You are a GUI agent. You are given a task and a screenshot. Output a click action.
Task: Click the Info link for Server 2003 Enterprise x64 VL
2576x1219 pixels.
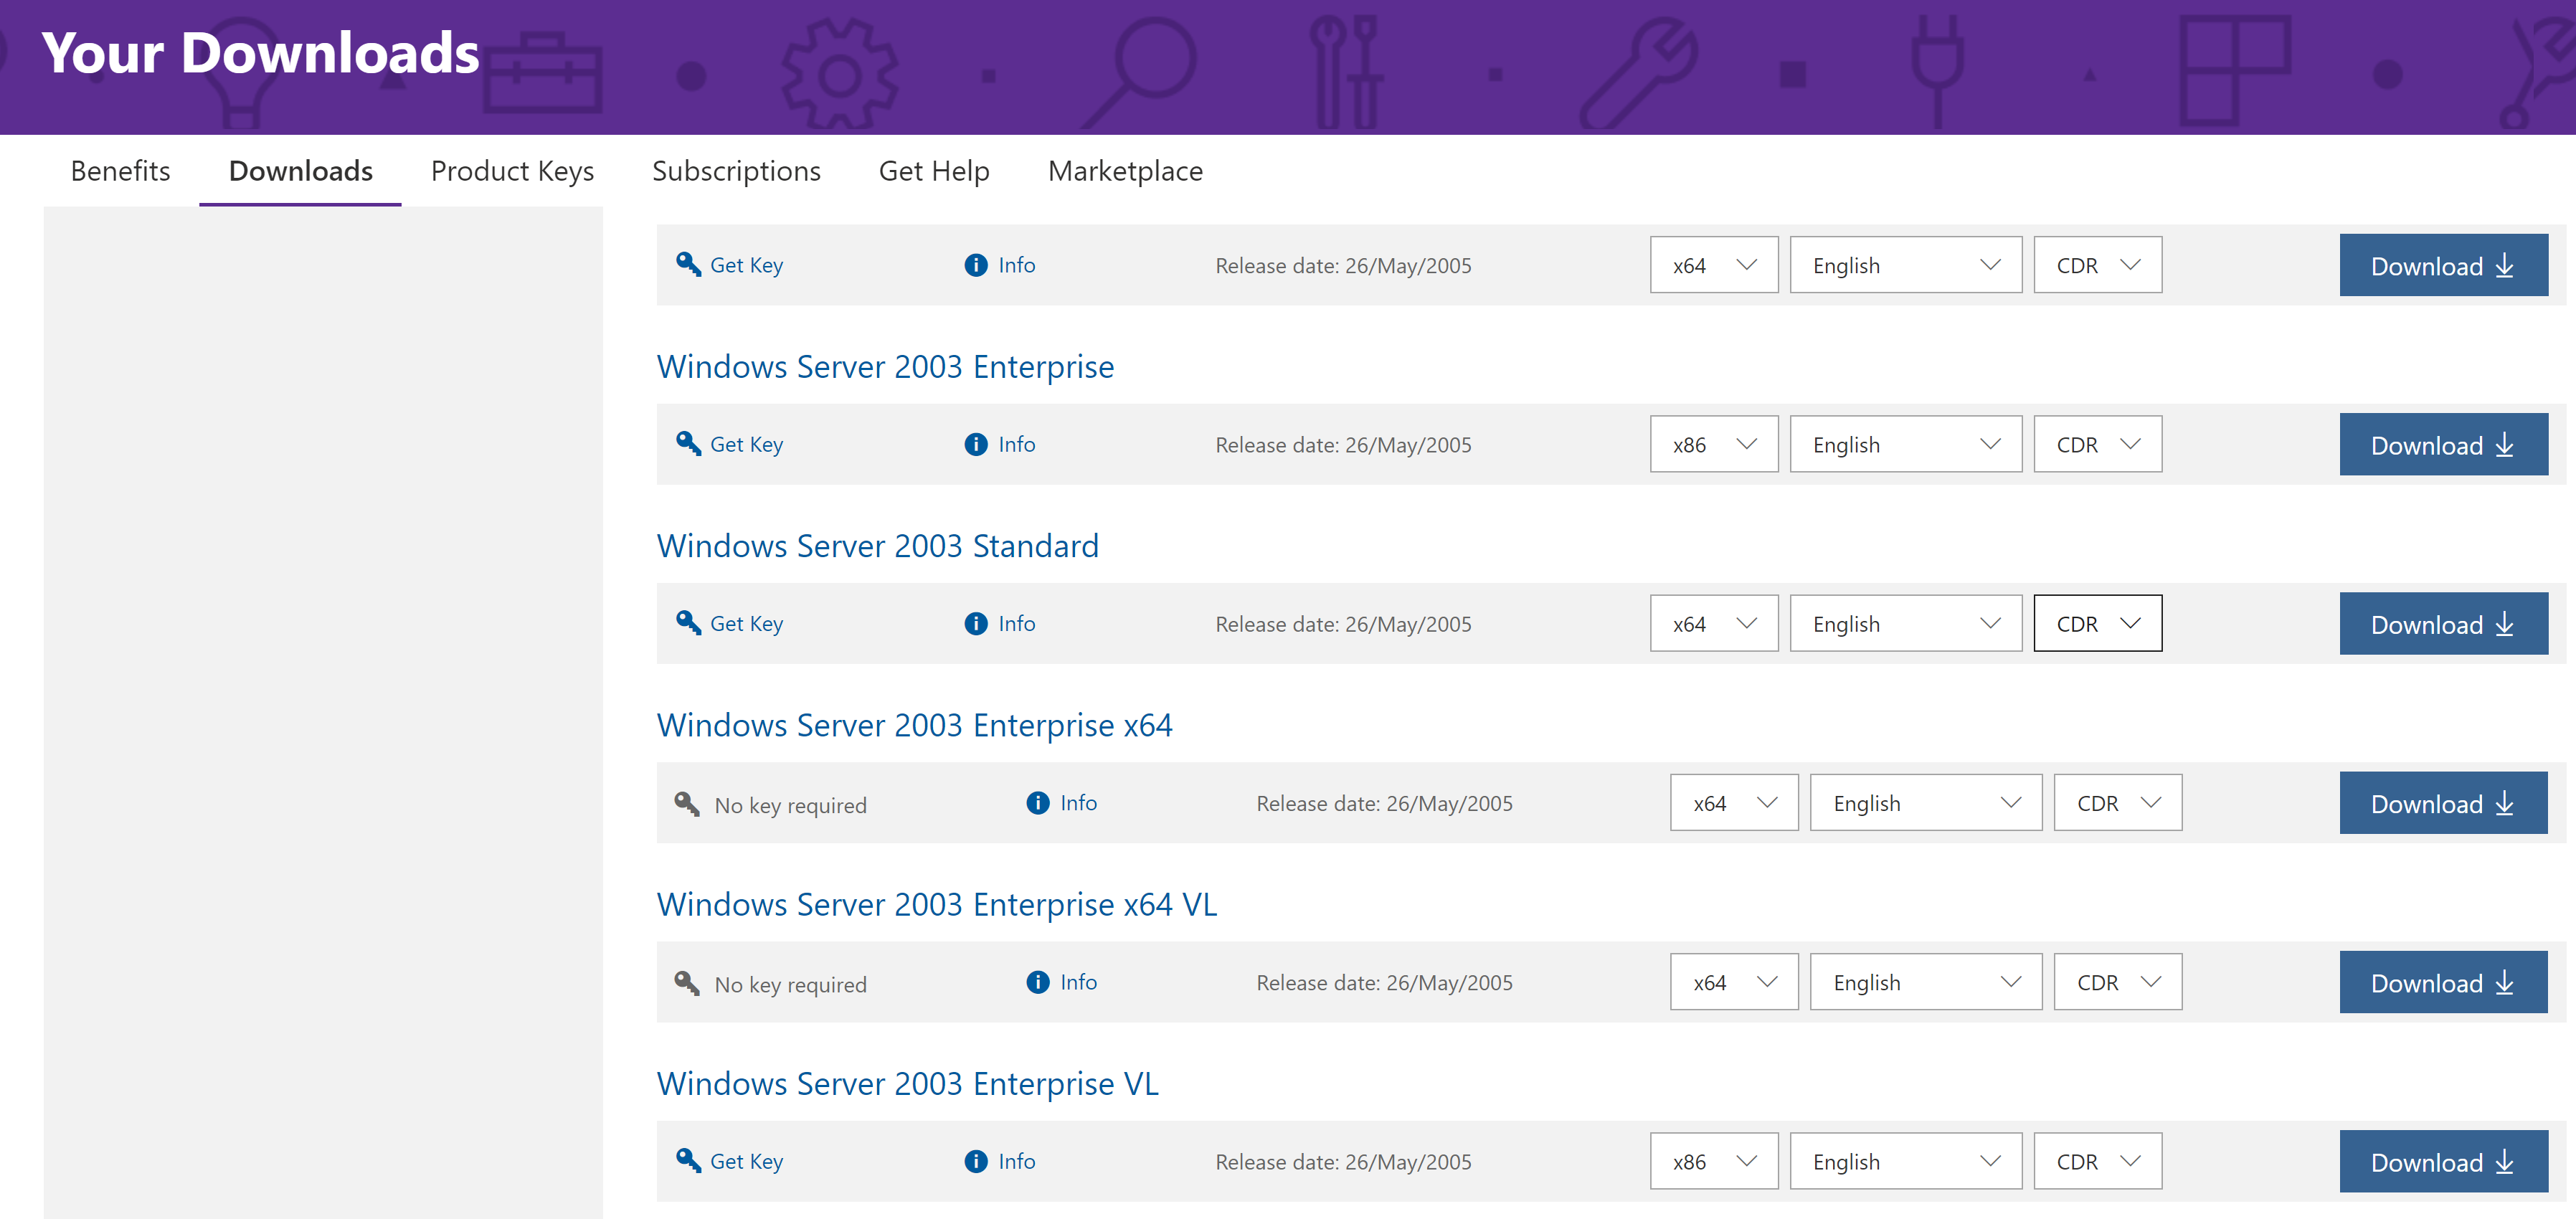pos(1078,981)
